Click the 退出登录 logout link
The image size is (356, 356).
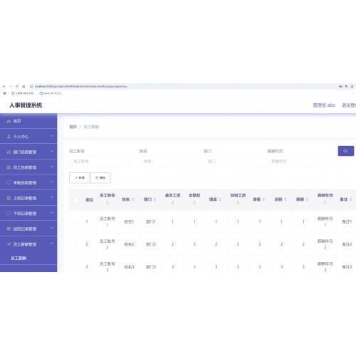(x=349, y=105)
